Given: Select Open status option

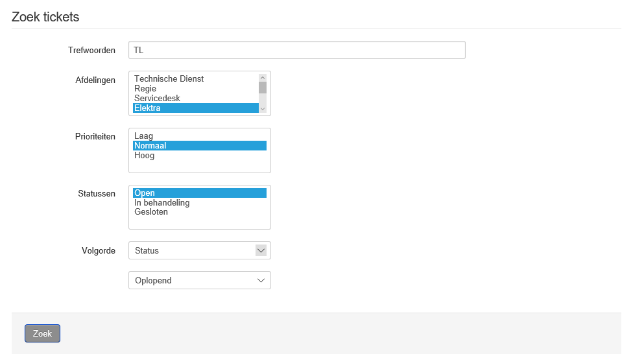Looking at the screenshot, I should click(200, 193).
